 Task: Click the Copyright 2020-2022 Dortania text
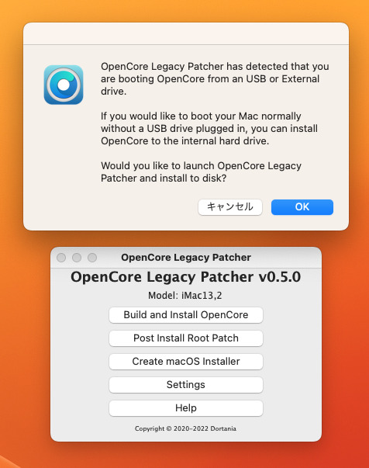[185, 428]
